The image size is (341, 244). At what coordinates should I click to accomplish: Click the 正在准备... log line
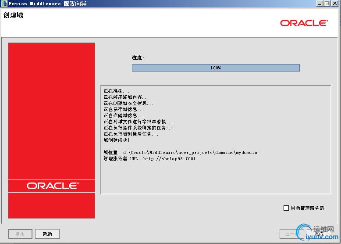pyautogui.click(x=117, y=91)
